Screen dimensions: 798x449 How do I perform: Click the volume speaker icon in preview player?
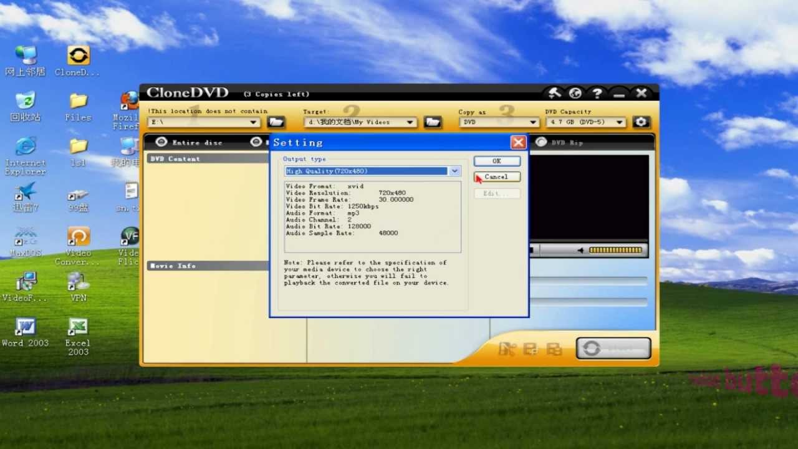click(x=580, y=251)
